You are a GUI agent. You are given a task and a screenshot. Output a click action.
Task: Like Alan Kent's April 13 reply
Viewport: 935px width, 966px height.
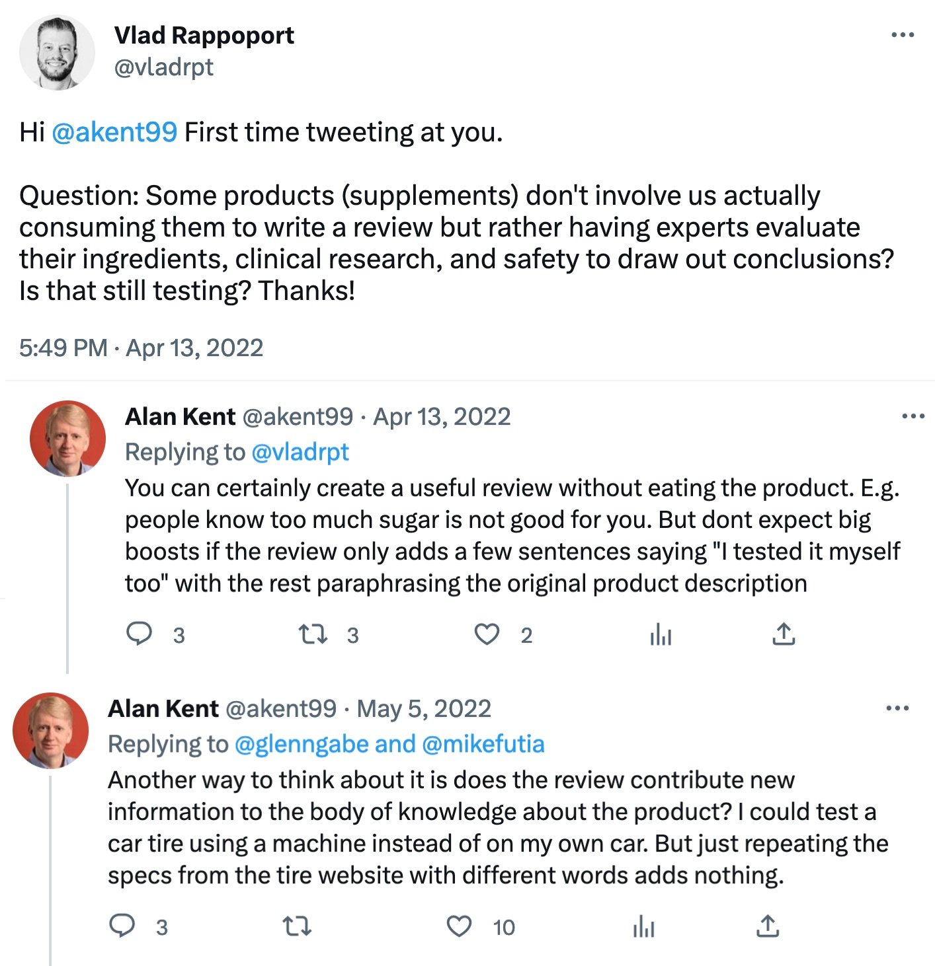487,634
